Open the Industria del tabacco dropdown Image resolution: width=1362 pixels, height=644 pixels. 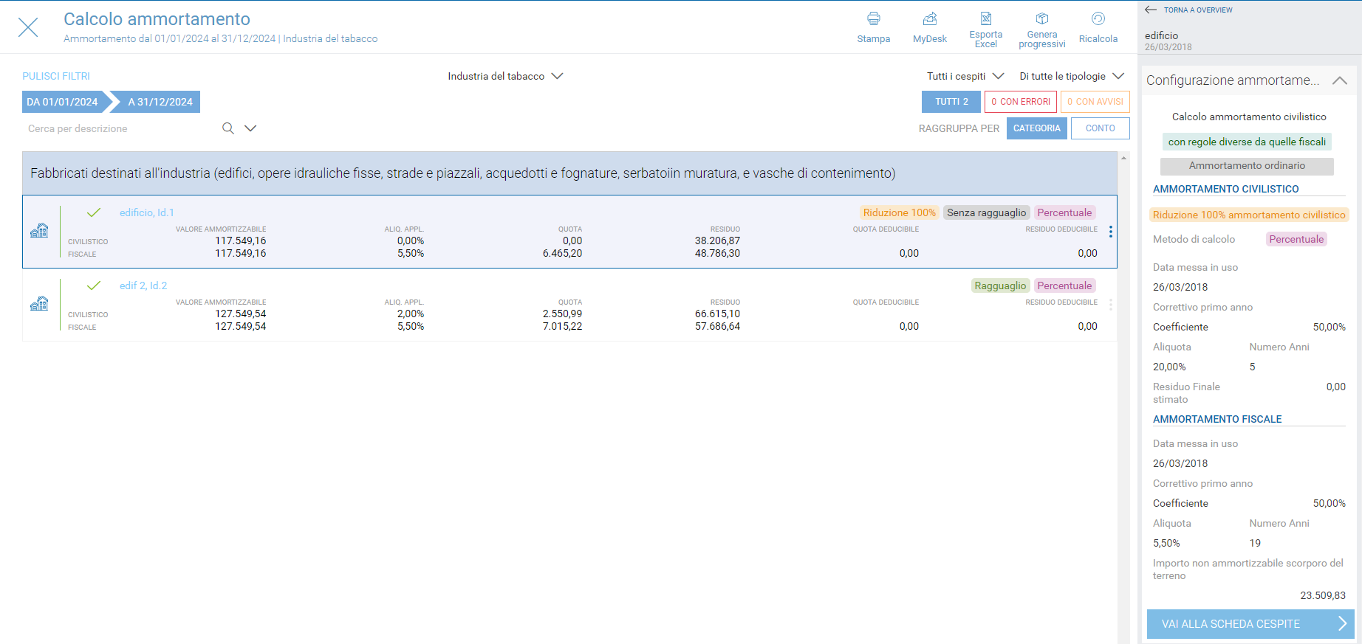[x=505, y=76]
